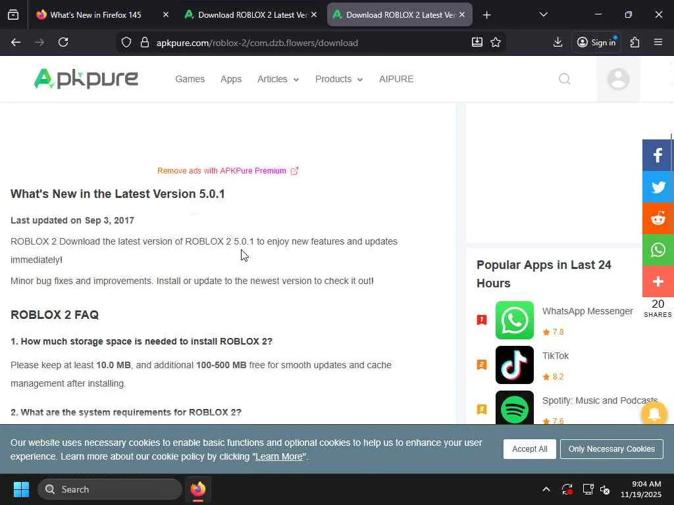Open WhatsApp Messenger app icon in popular list
Screen dimensions: 674x505
coord(515,320)
